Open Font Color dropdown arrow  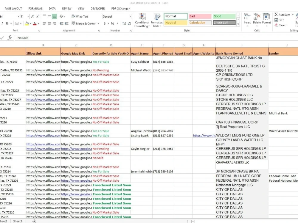(x=38, y=23)
